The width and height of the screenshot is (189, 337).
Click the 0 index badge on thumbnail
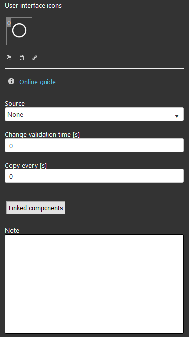tap(9, 23)
